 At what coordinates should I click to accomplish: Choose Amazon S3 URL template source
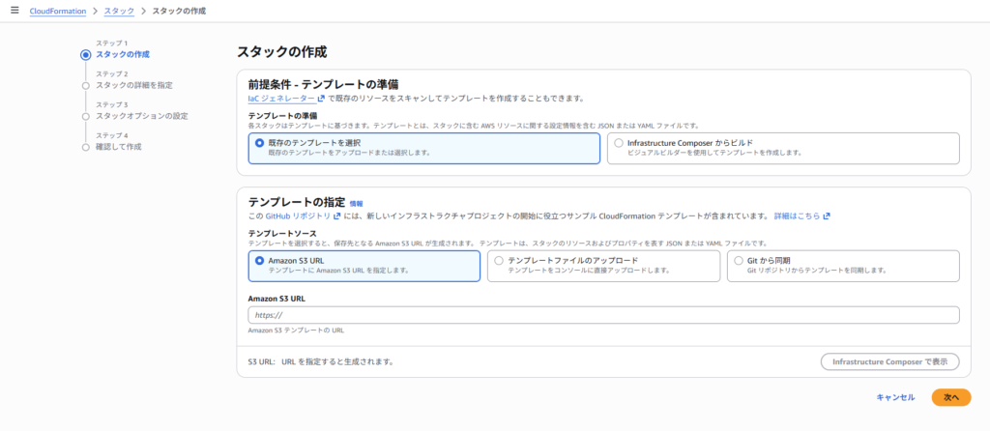point(259,261)
